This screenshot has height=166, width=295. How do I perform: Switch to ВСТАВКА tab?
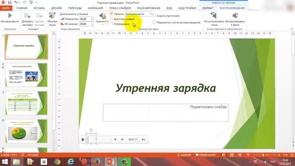(39, 8)
